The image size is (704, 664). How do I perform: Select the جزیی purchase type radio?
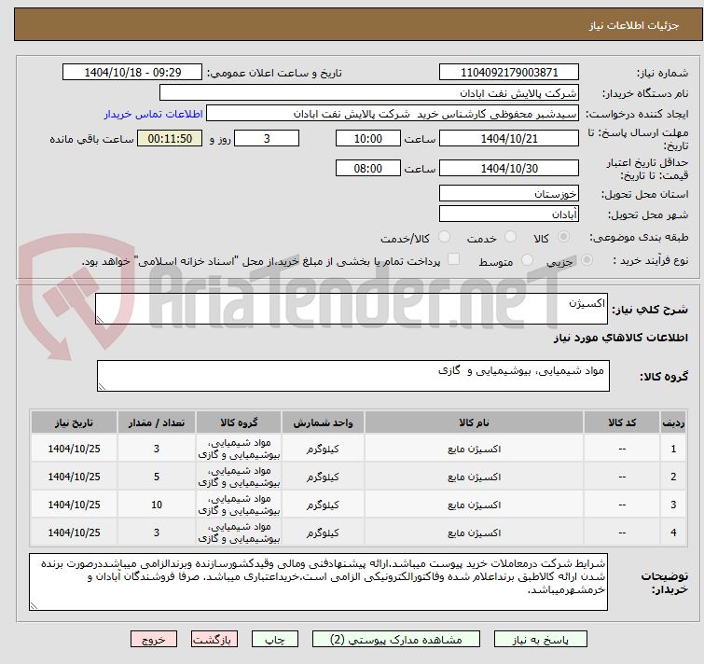coord(587,260)
